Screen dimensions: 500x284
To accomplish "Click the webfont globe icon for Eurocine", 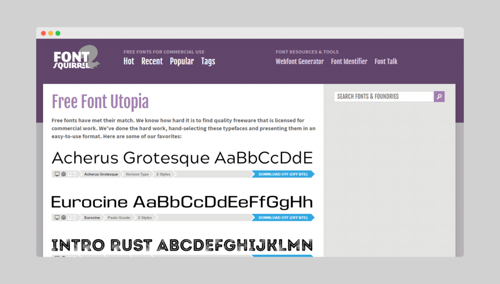I will 63,217.
